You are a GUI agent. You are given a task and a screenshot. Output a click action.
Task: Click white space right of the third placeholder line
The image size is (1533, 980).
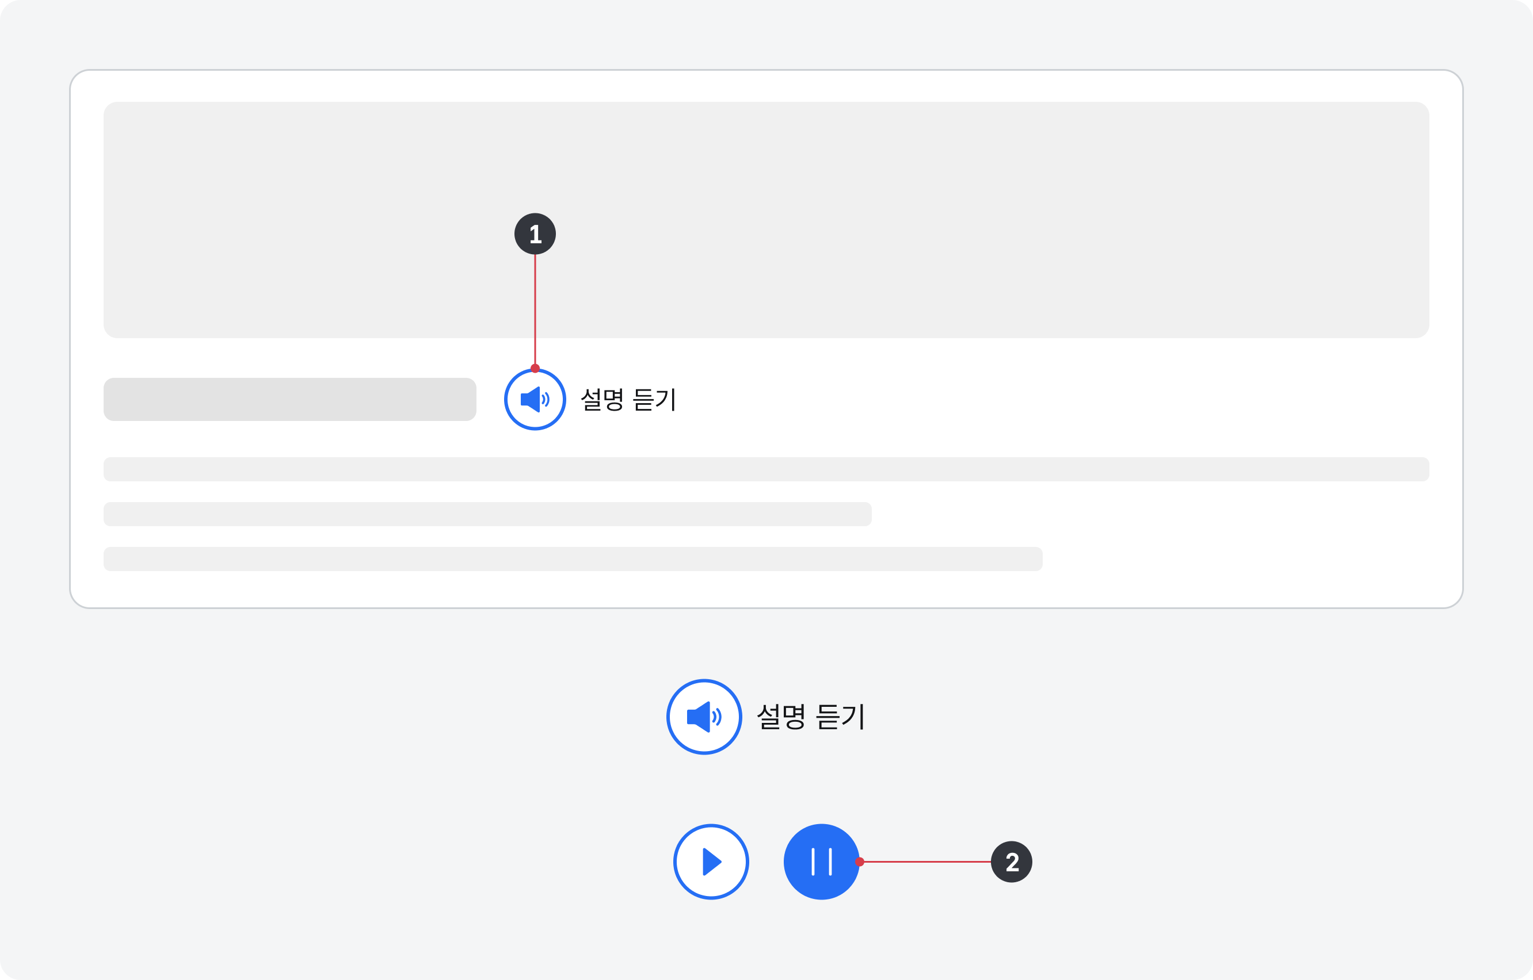point(1241,559)
